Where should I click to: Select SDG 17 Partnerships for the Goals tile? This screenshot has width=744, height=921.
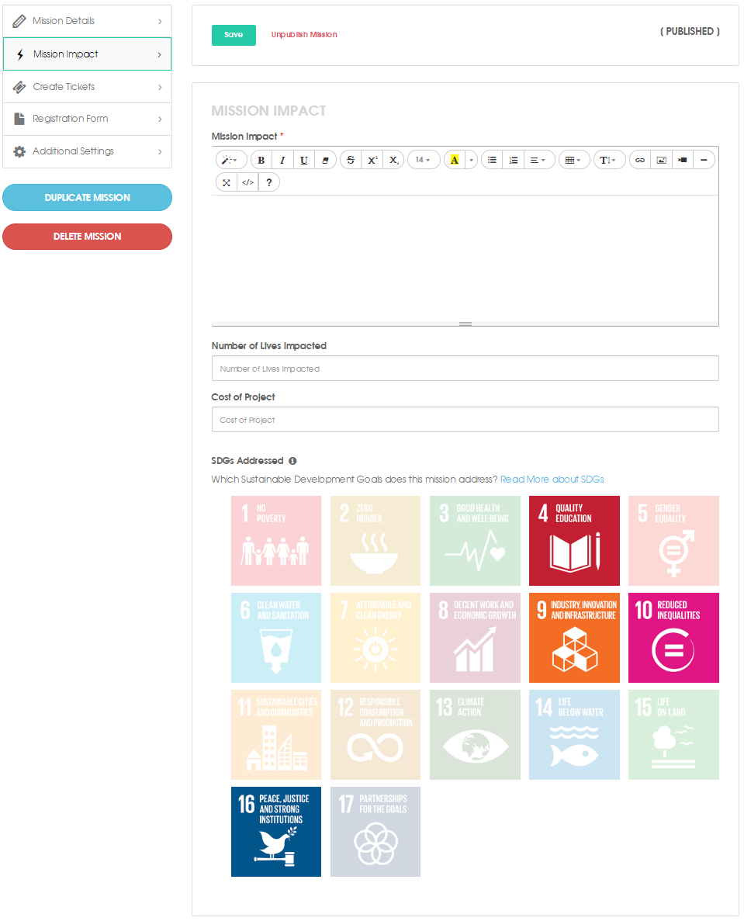[x=375, y=832]
